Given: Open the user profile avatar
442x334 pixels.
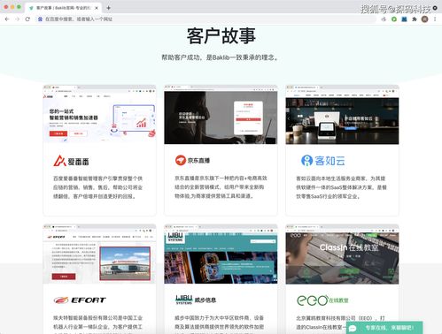Looking at the screenshot, I should [x=424, y=19].
